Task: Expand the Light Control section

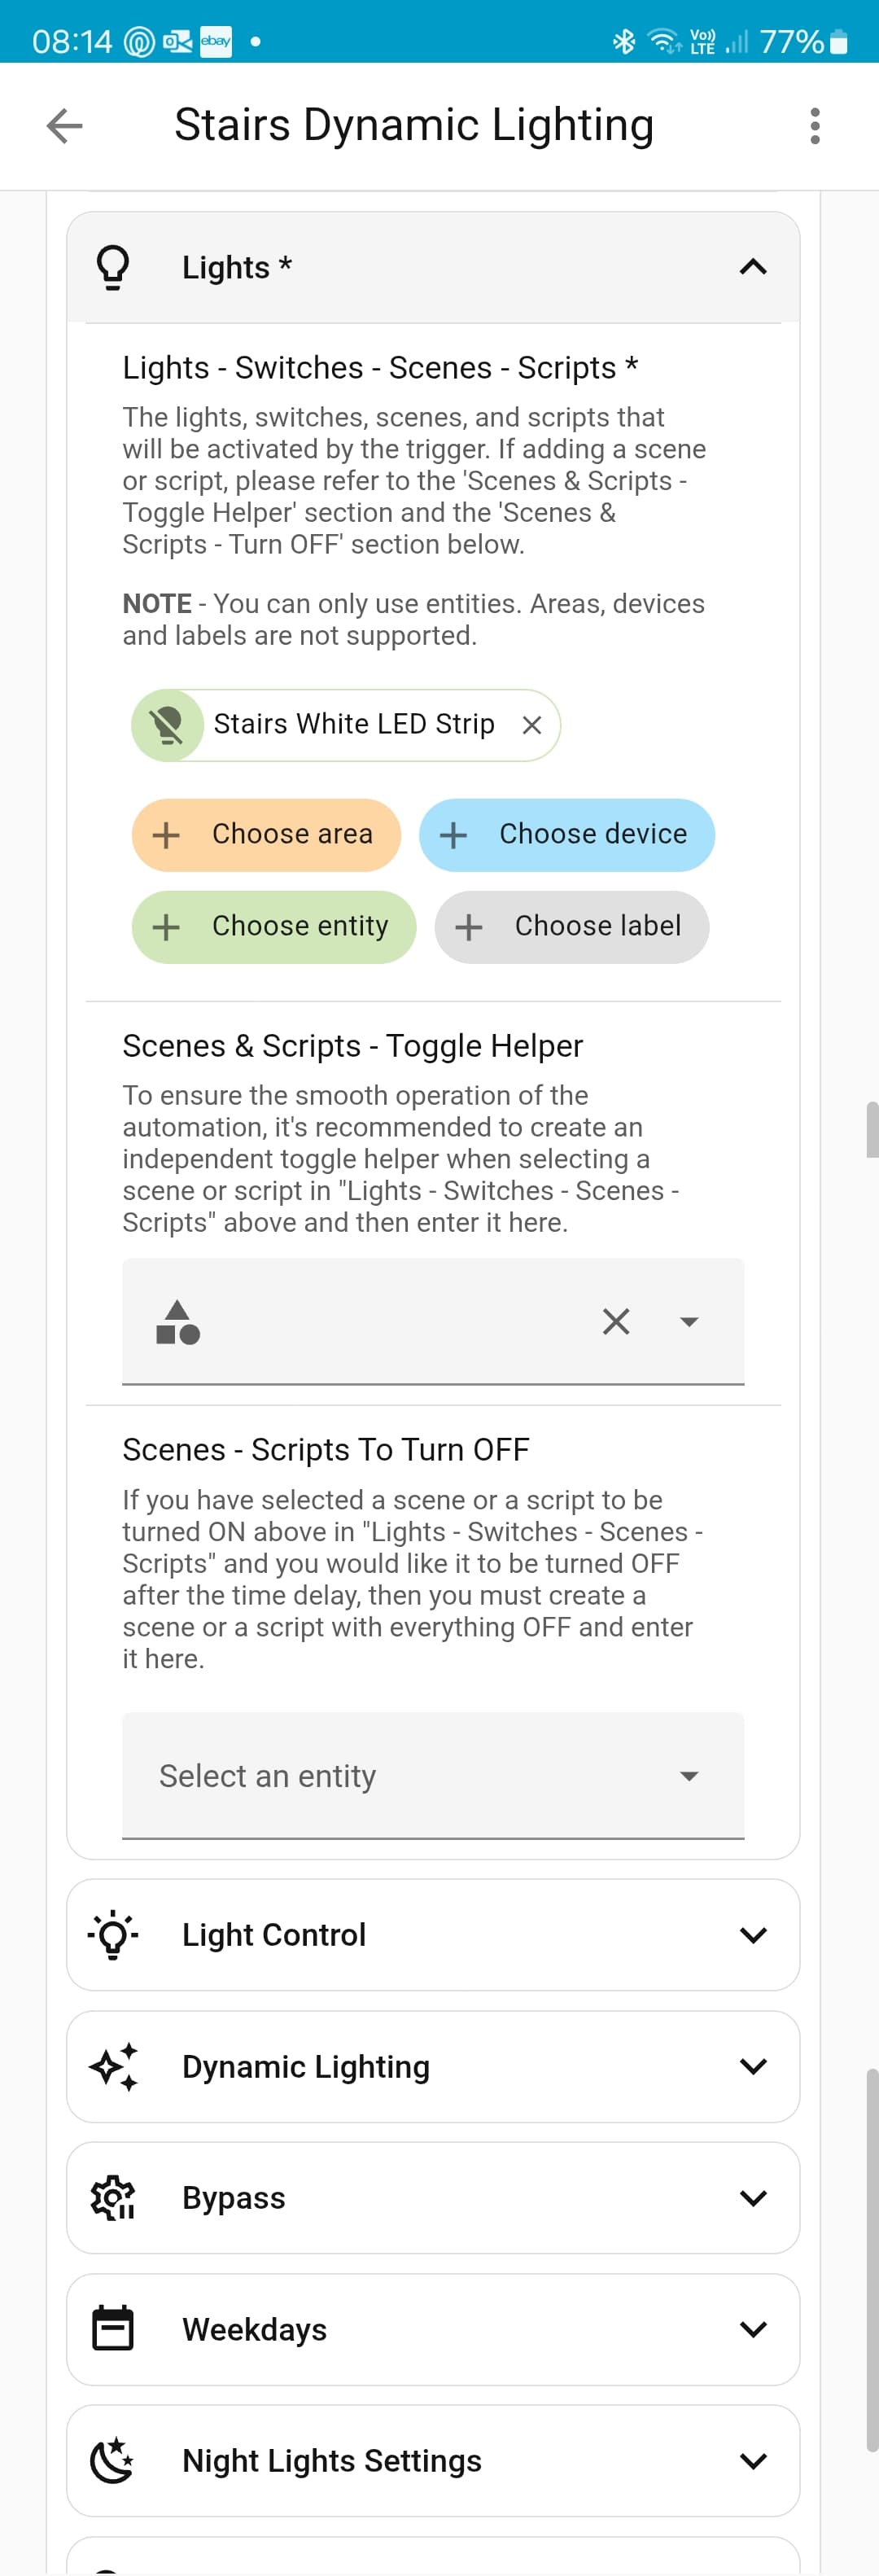Action: [x=752, y=1934]
